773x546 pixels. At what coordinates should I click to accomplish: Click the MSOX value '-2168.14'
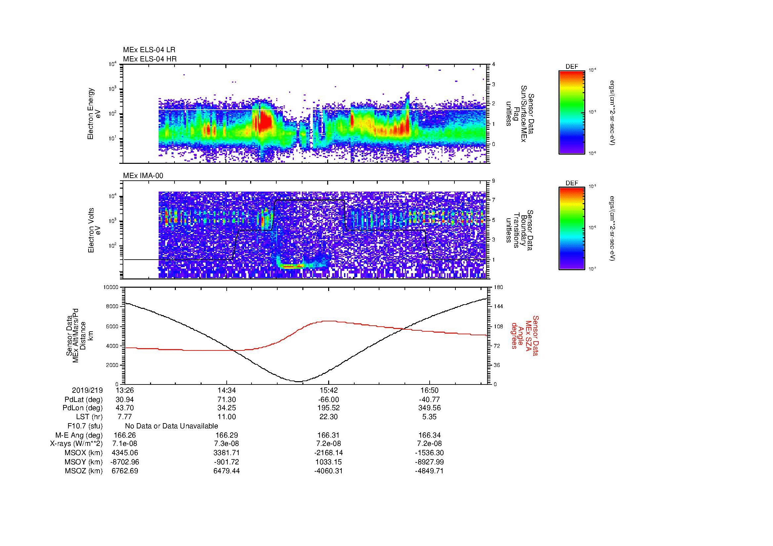(328, 453)
